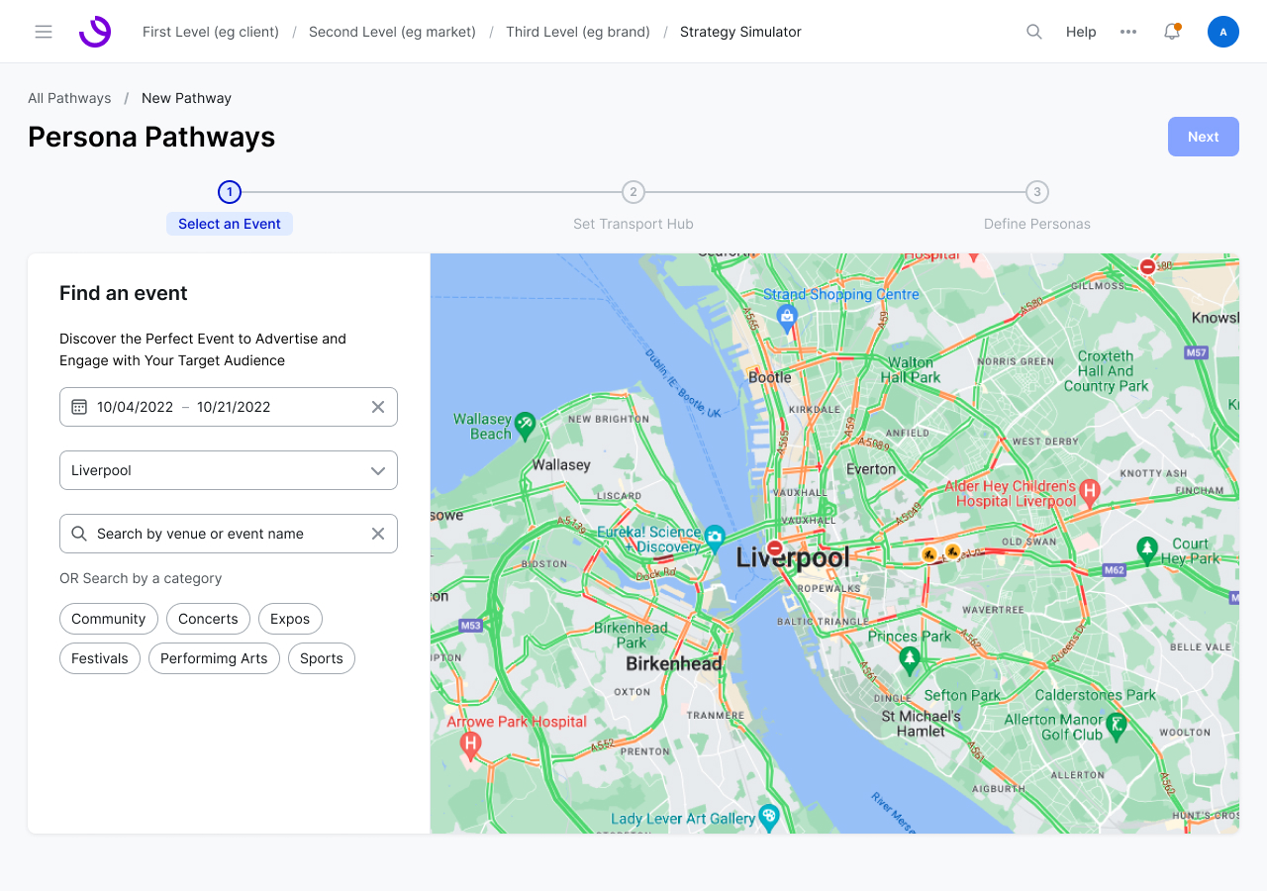This screenshot has width=1267, height=891.
Task: Select the Concerts category chip
Action: (x=208, y=619)
